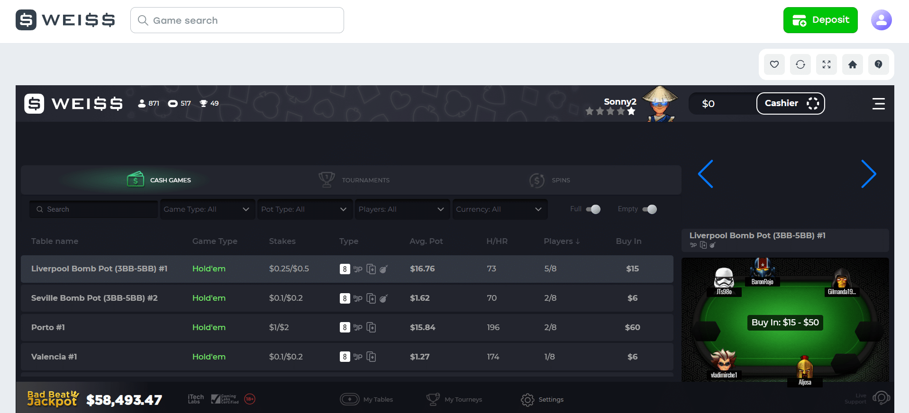Open the user profile avatar at top right

click(x=881, y=20)
